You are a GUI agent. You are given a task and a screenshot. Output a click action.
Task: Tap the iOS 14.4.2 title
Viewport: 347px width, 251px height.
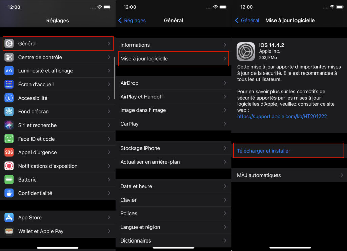coord(271,45)
